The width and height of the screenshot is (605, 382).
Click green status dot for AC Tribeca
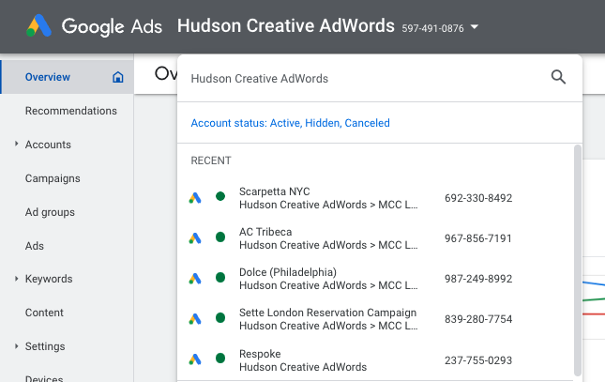tap(220, 237)
